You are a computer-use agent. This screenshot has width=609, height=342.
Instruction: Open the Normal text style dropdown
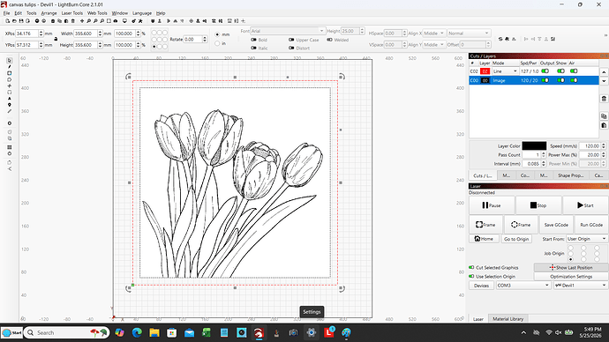469,33
